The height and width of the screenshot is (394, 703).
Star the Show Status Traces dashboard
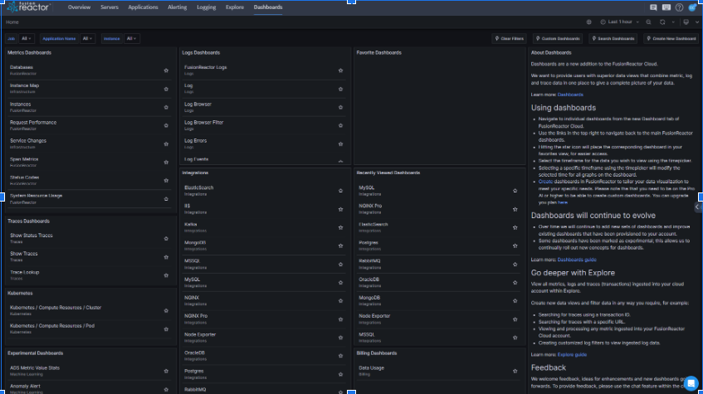click(x=166, y=238)
